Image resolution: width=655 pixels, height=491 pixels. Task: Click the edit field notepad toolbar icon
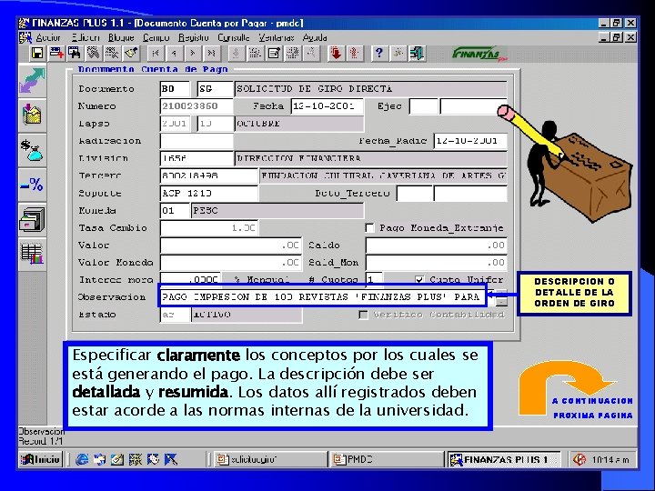click(274, 54)
